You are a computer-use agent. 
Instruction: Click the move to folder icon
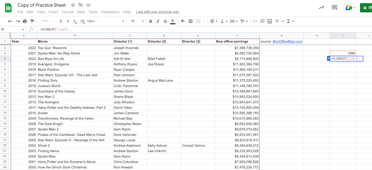tap(81, 5)
